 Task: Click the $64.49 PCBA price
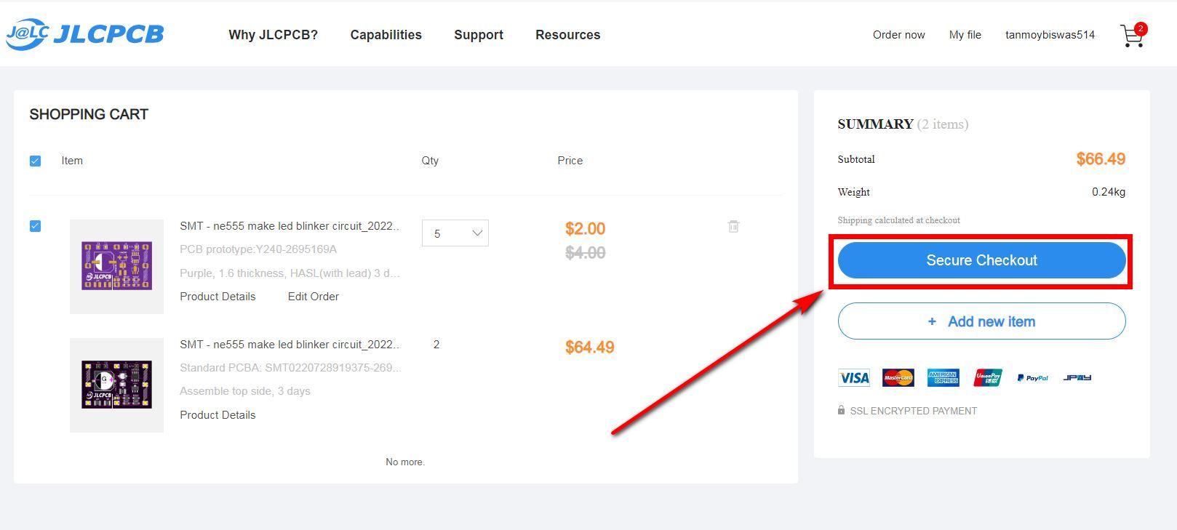(x=590, y=348)
